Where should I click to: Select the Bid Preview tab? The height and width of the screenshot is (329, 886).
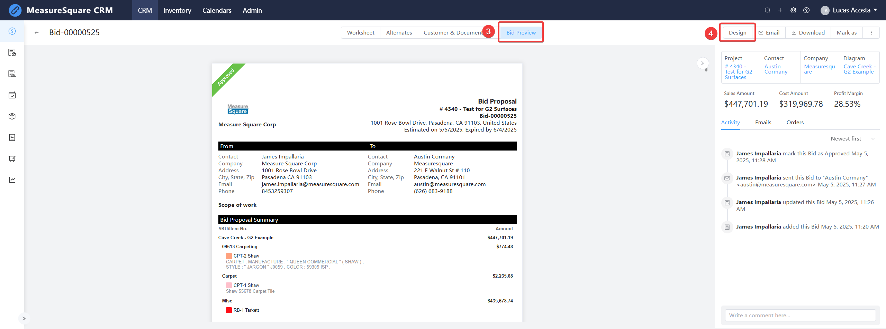point(521,33)
